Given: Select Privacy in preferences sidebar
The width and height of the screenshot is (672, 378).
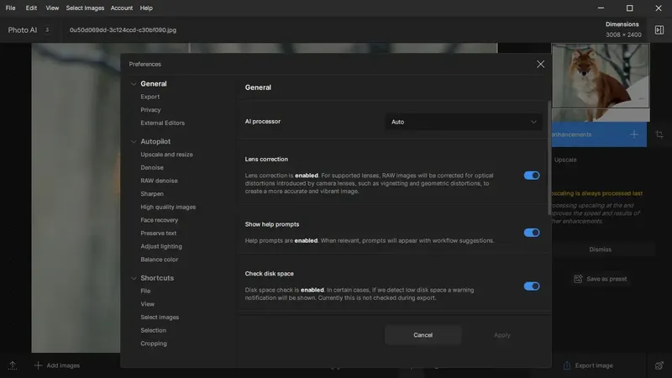Looking at the screenshot, I should click(150, 110).
